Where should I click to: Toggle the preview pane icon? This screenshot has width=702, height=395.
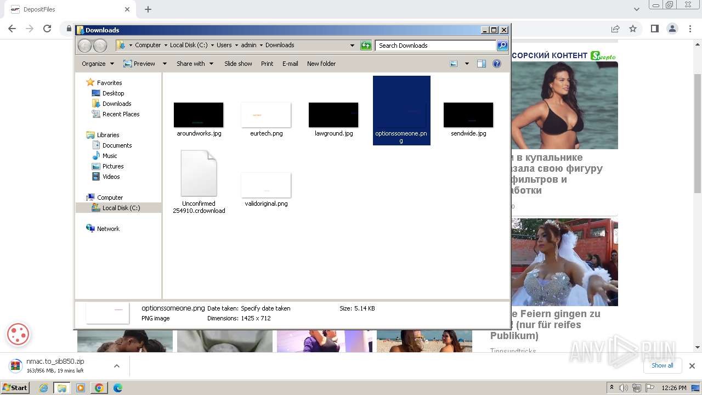(482, 64)
